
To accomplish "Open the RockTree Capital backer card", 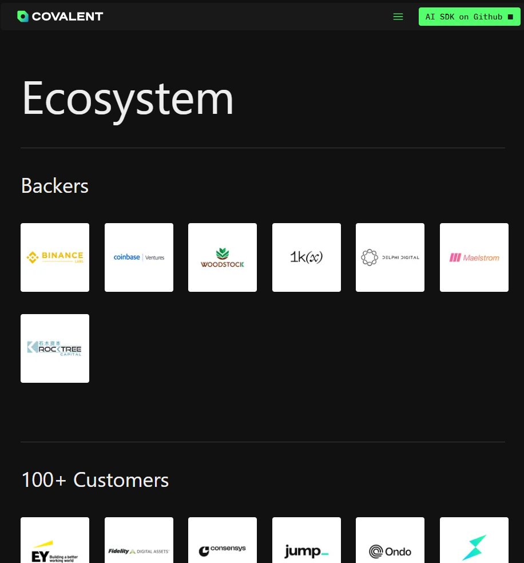I will 55,348.
